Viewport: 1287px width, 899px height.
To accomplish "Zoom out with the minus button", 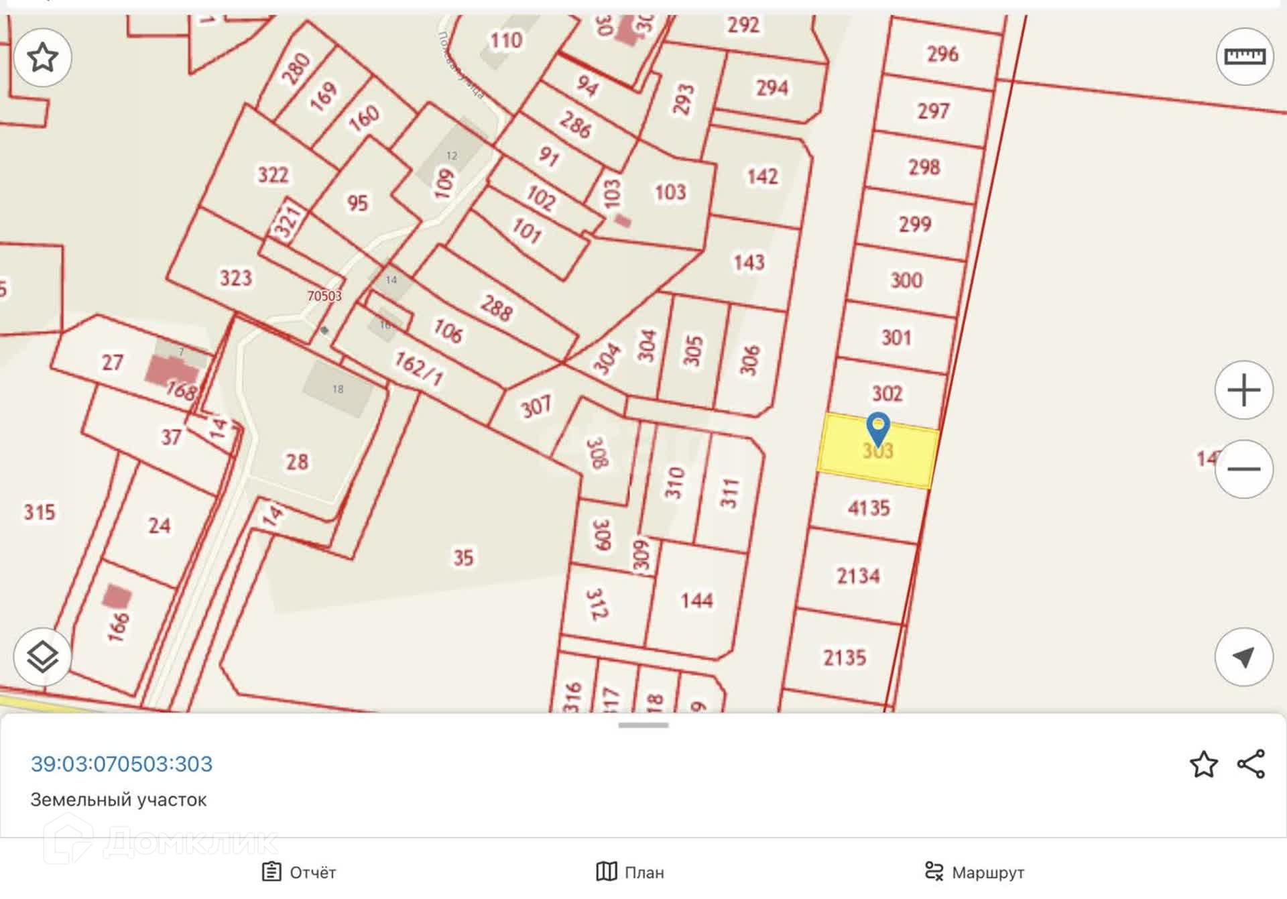I will (x=1244, y=469).
